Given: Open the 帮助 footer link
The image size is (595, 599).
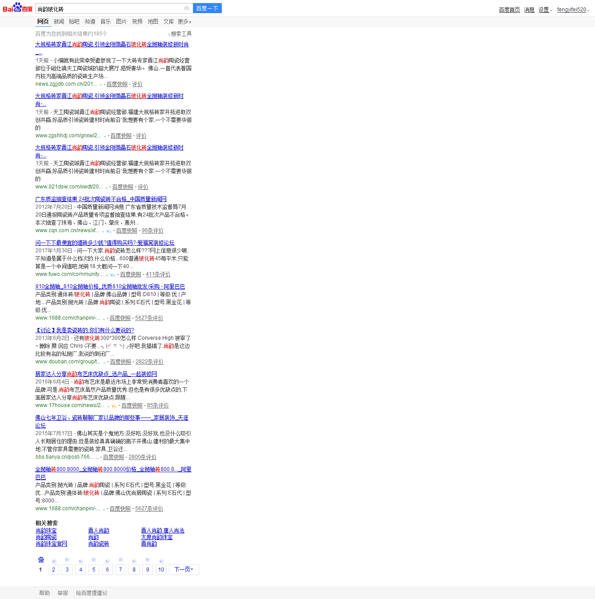Looking at the screenshot, I should pos(44,593).
